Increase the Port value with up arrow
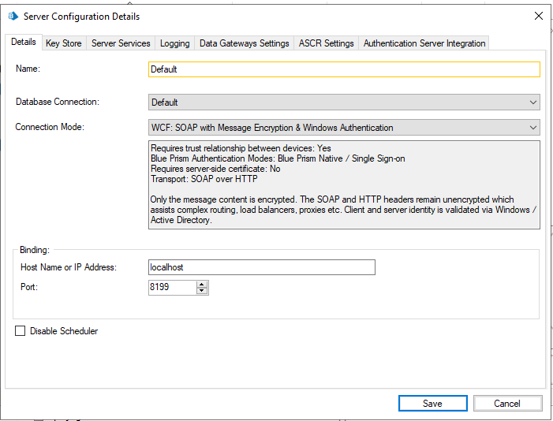 pyautogui.click(x=202, y=285)
